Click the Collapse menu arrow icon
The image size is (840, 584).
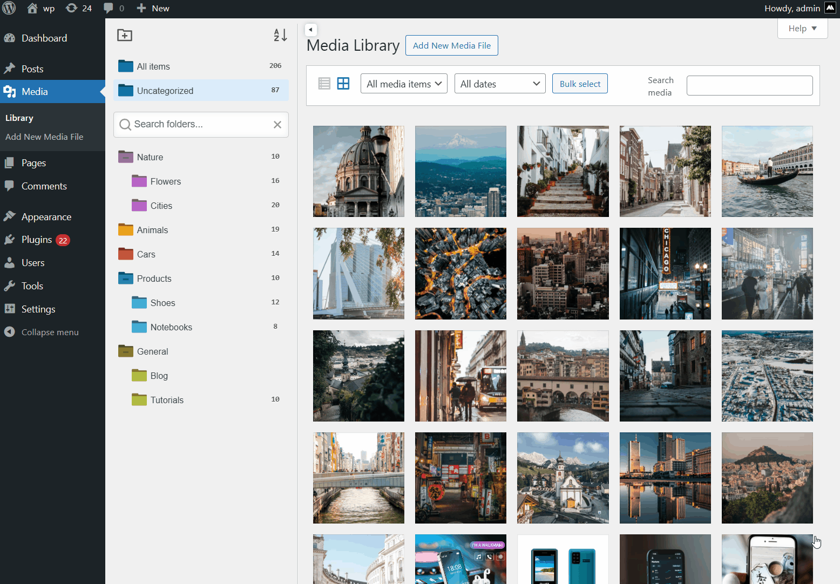point(9,332)
